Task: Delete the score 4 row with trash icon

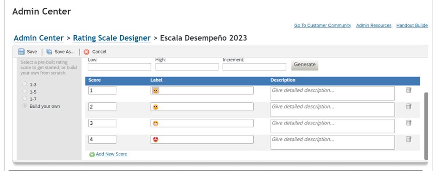Action: (x=409, y=139)
